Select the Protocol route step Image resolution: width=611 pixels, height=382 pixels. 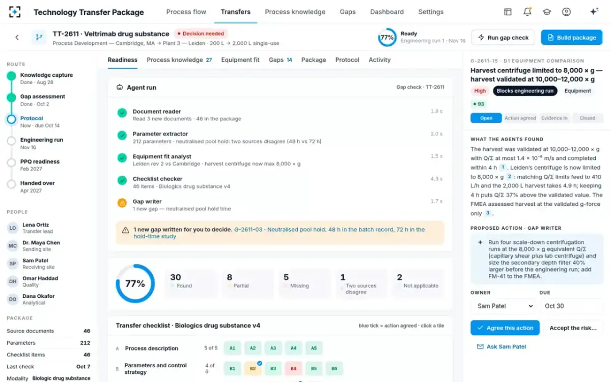(40, 122)
